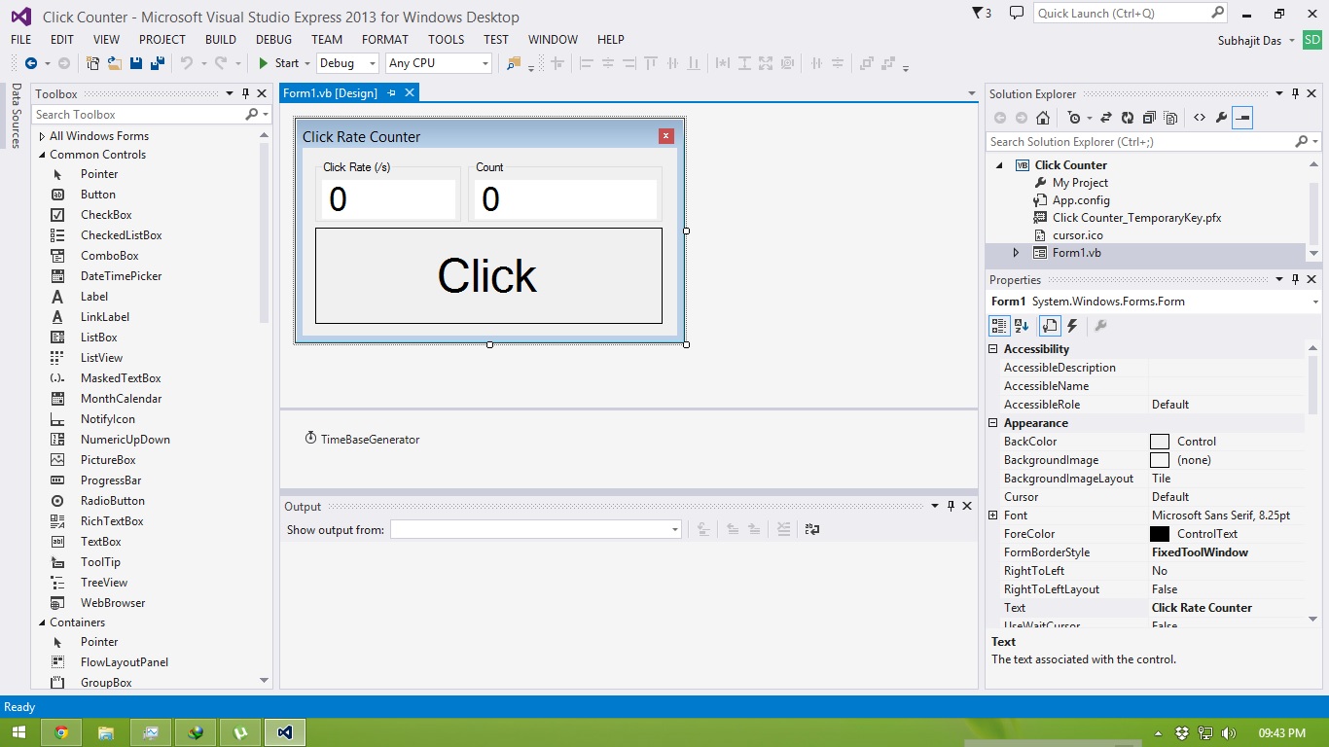Collapse All items in Solution Explorer
Image resolution: width=1329 pixels, height=747 pixels.
[x=1149, y=117]
